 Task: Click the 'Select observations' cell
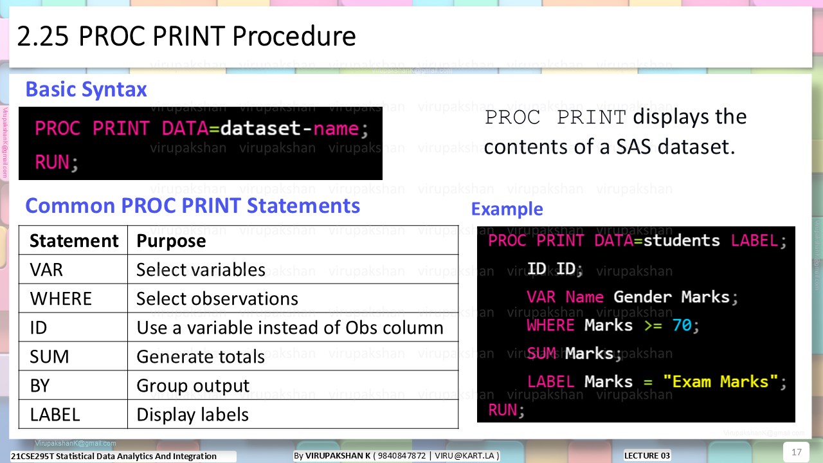[x=293, y=298]
